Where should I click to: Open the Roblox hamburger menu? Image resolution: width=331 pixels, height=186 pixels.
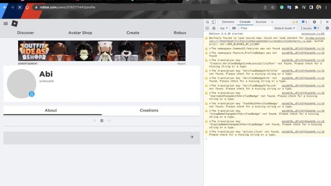(6, 23)
